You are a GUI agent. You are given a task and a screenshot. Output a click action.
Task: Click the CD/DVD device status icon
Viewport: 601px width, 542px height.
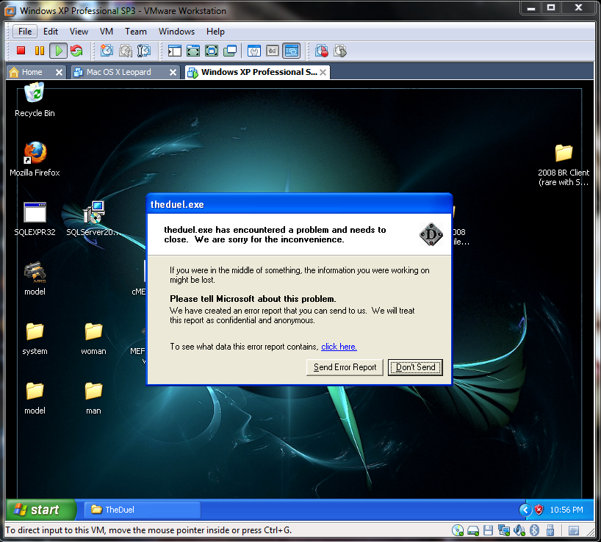point(458,530)
